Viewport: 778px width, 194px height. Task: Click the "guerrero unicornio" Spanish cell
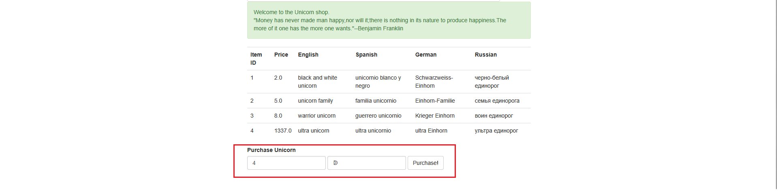[x=378, y=116]
